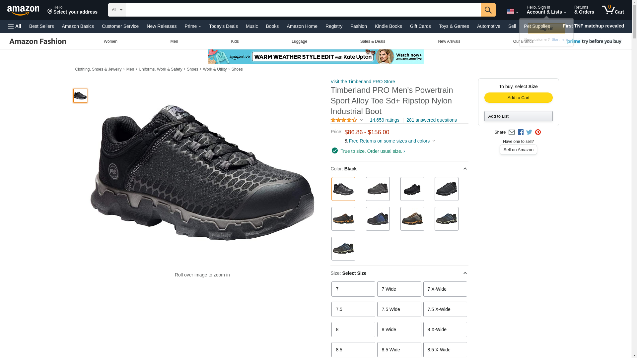637x358 pixels.
Task: Share product on Facebook icon
Action: [520, 132]
